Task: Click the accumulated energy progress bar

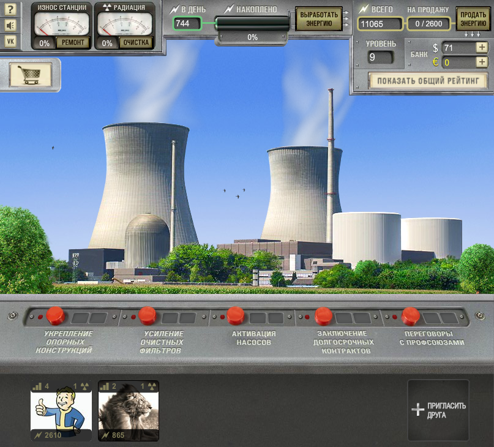Action: (252, 23)
